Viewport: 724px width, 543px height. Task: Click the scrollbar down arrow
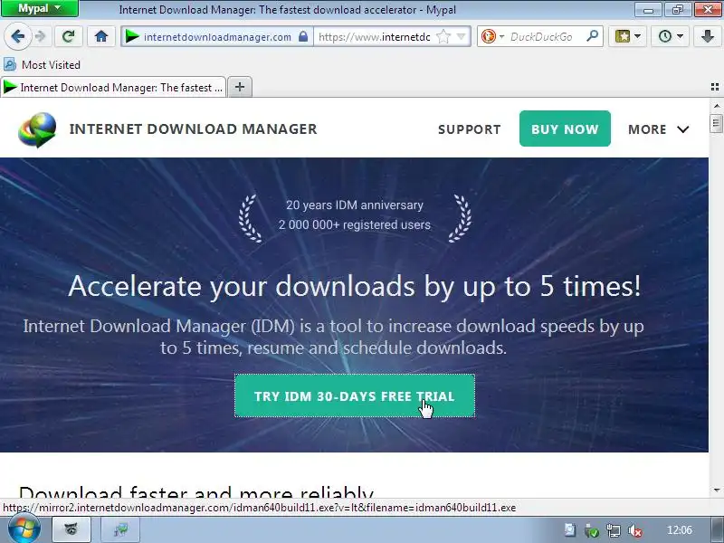click(716, 491)
